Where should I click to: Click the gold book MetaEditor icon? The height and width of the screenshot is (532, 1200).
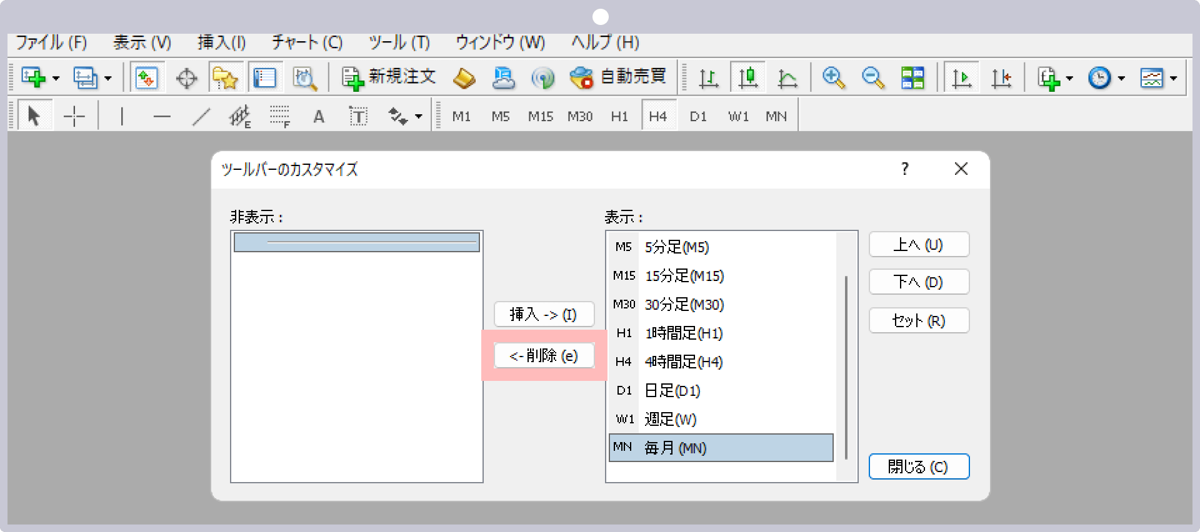click(x=464, y=78)
